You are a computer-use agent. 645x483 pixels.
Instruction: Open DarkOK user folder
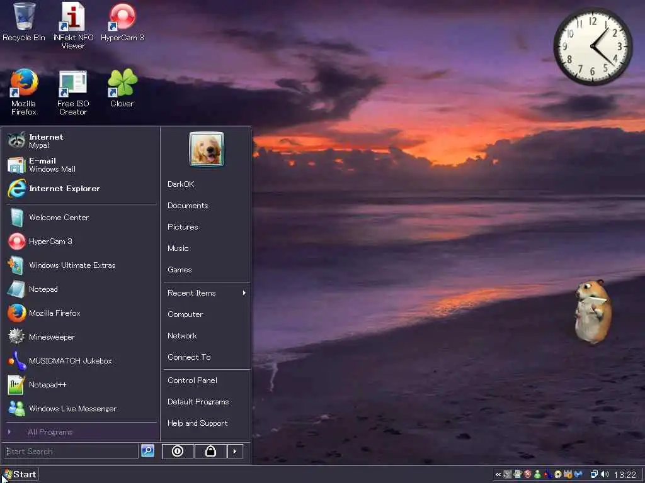click(x=207, y=184)
